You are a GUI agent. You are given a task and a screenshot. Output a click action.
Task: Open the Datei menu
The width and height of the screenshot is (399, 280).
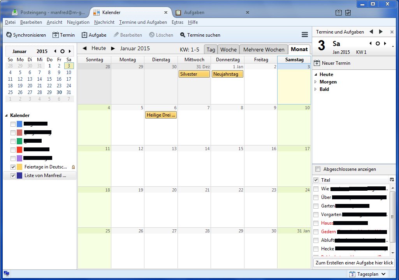coord(10,22)
